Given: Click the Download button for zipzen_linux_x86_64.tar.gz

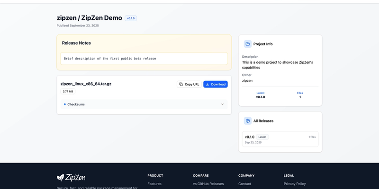Looking at the screenshot, I should [x=216, y=84].
